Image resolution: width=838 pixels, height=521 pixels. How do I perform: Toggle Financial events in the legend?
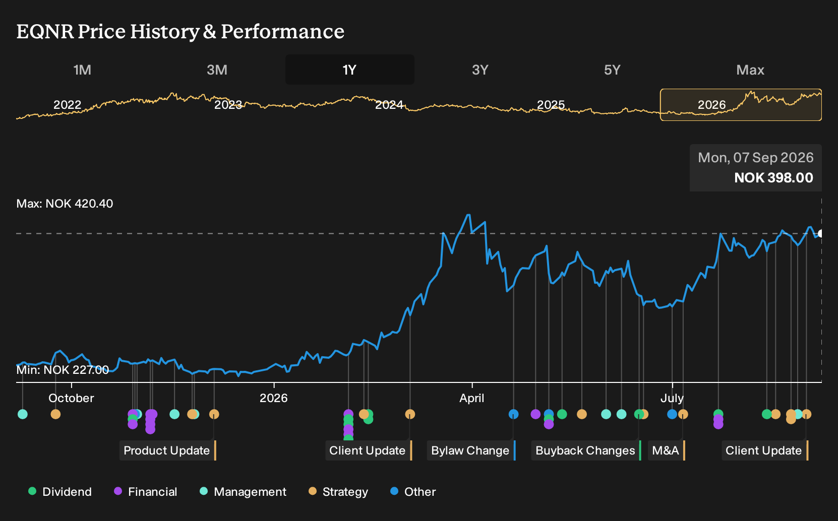[x=146, y=492]
